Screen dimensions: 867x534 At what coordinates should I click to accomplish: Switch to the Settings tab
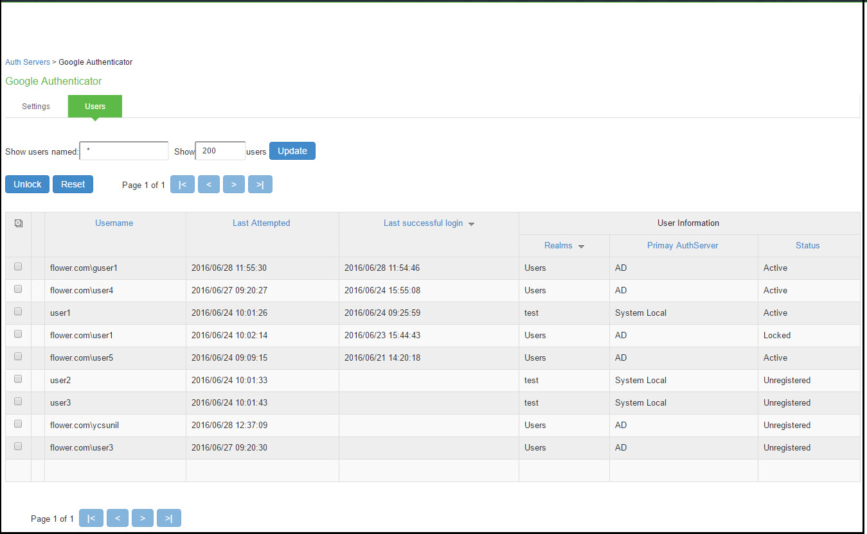pos(36,107)
